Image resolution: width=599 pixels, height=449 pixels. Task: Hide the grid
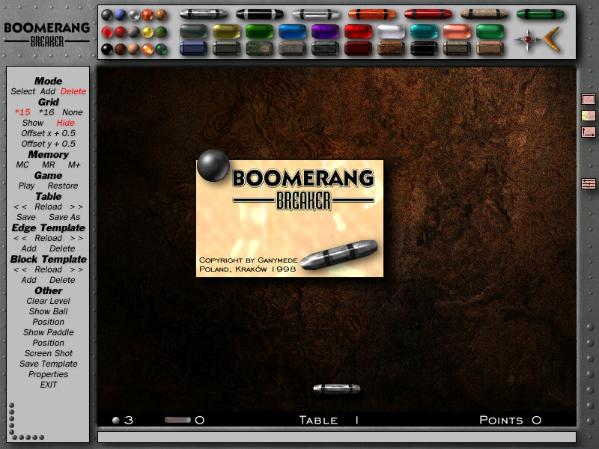[65, 123]
